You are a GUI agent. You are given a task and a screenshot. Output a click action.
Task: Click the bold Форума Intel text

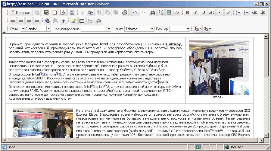[x=96, y=44]
